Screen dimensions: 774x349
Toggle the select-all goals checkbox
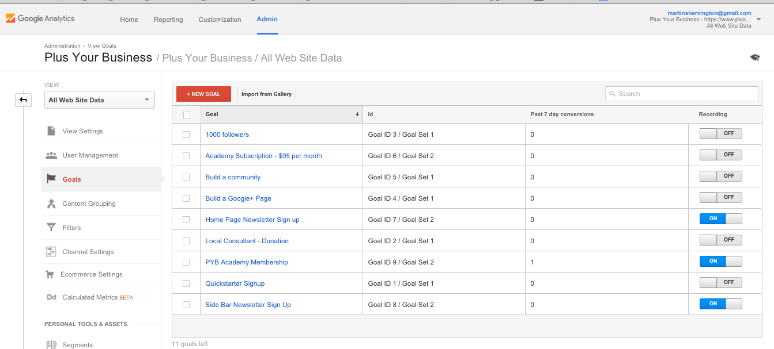(186, 114)
